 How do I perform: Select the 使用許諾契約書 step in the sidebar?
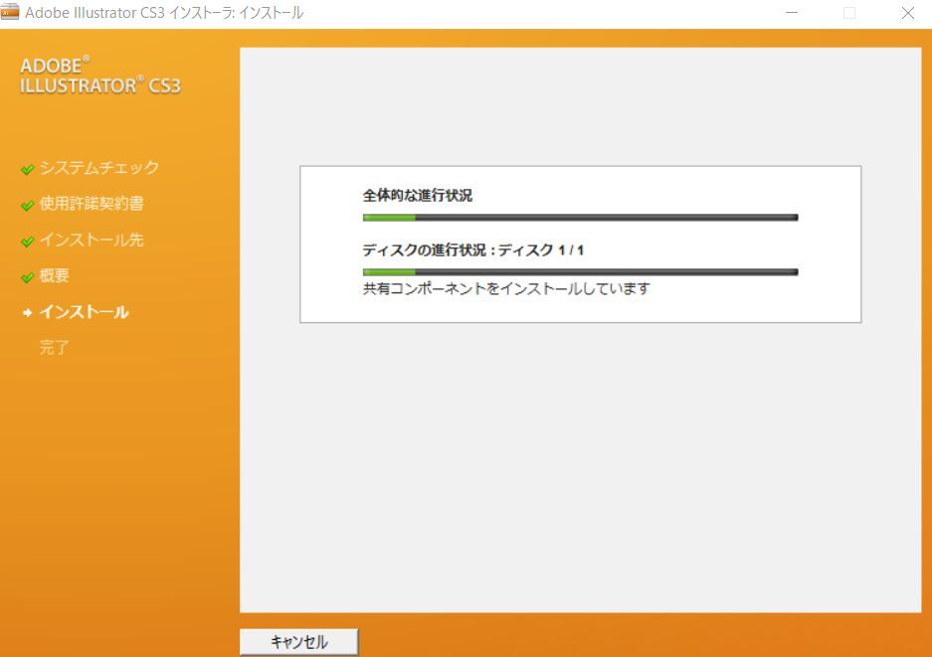point(92,204)
